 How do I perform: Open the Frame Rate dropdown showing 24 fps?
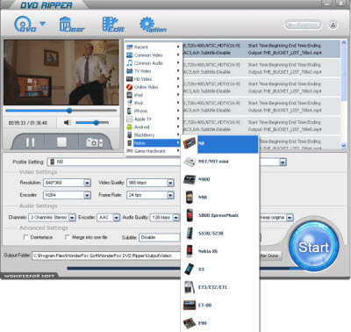[x=150, y=195]
